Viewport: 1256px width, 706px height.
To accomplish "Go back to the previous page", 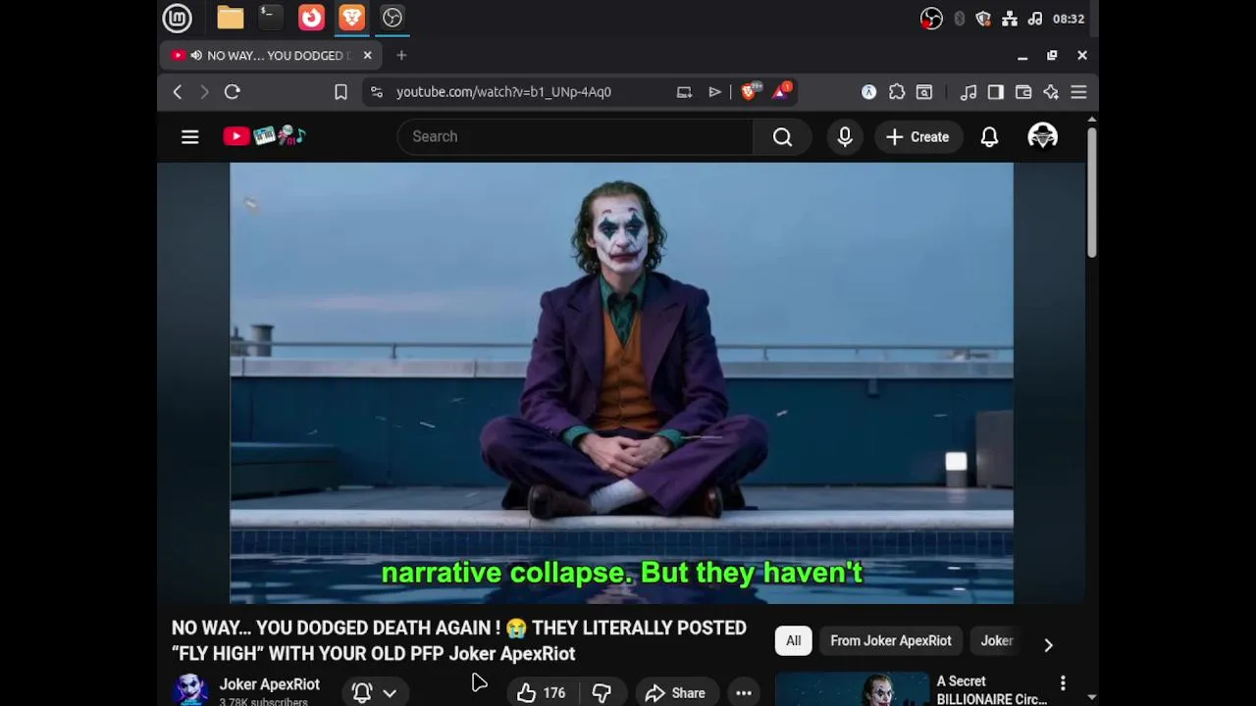I will pyautogui.click(x=178, y=92).
